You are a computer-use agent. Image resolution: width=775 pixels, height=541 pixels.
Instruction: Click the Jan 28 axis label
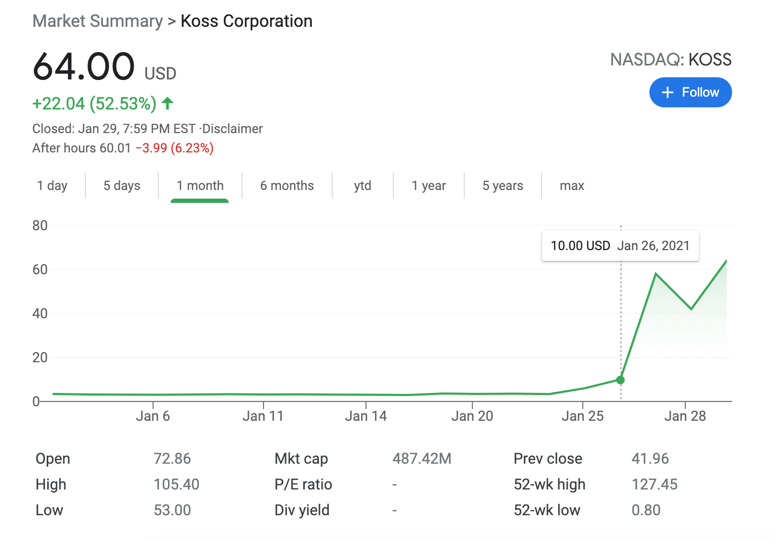pos(685,416)
